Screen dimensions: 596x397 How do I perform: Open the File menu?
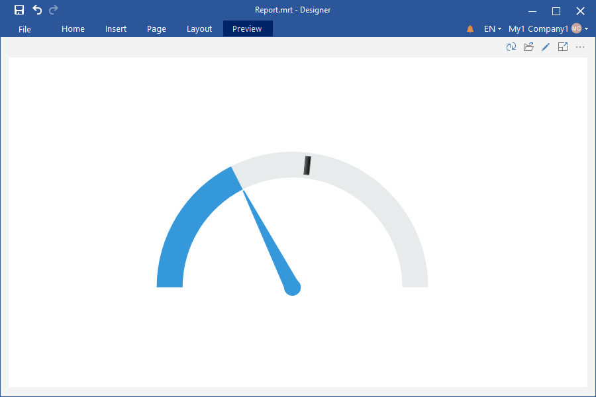click(25, 29)
